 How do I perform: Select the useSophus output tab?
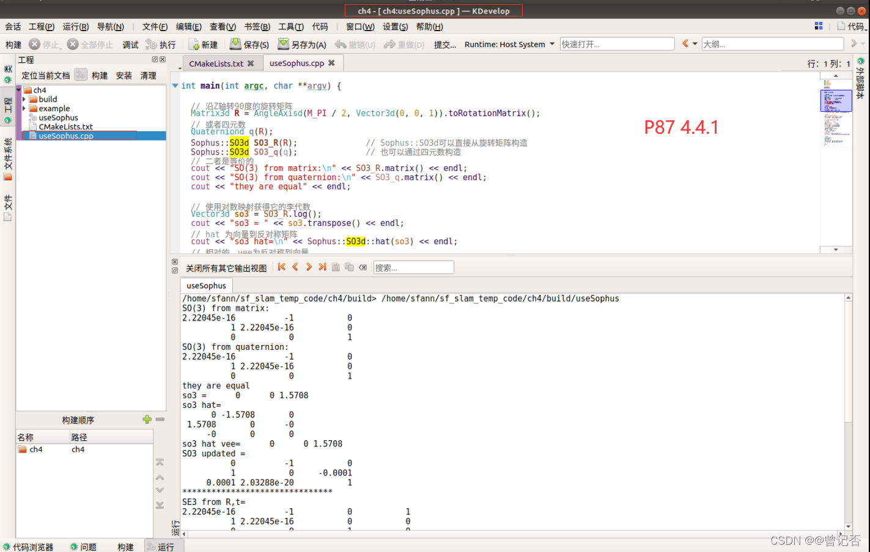pos(206,285)
